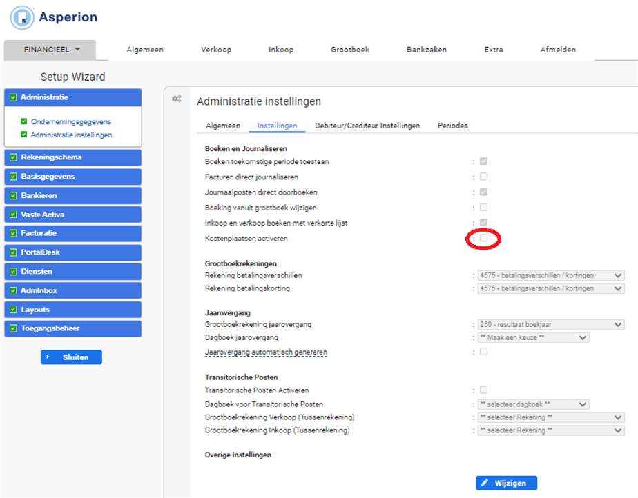Open Ondernemingsgegevens wizard link

click(x=71, y=121)
